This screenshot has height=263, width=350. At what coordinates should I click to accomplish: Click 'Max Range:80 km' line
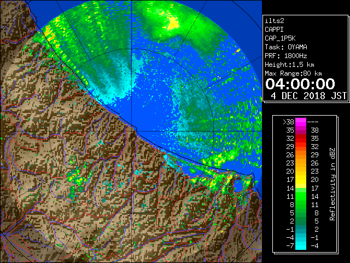[x=293, y=73]
